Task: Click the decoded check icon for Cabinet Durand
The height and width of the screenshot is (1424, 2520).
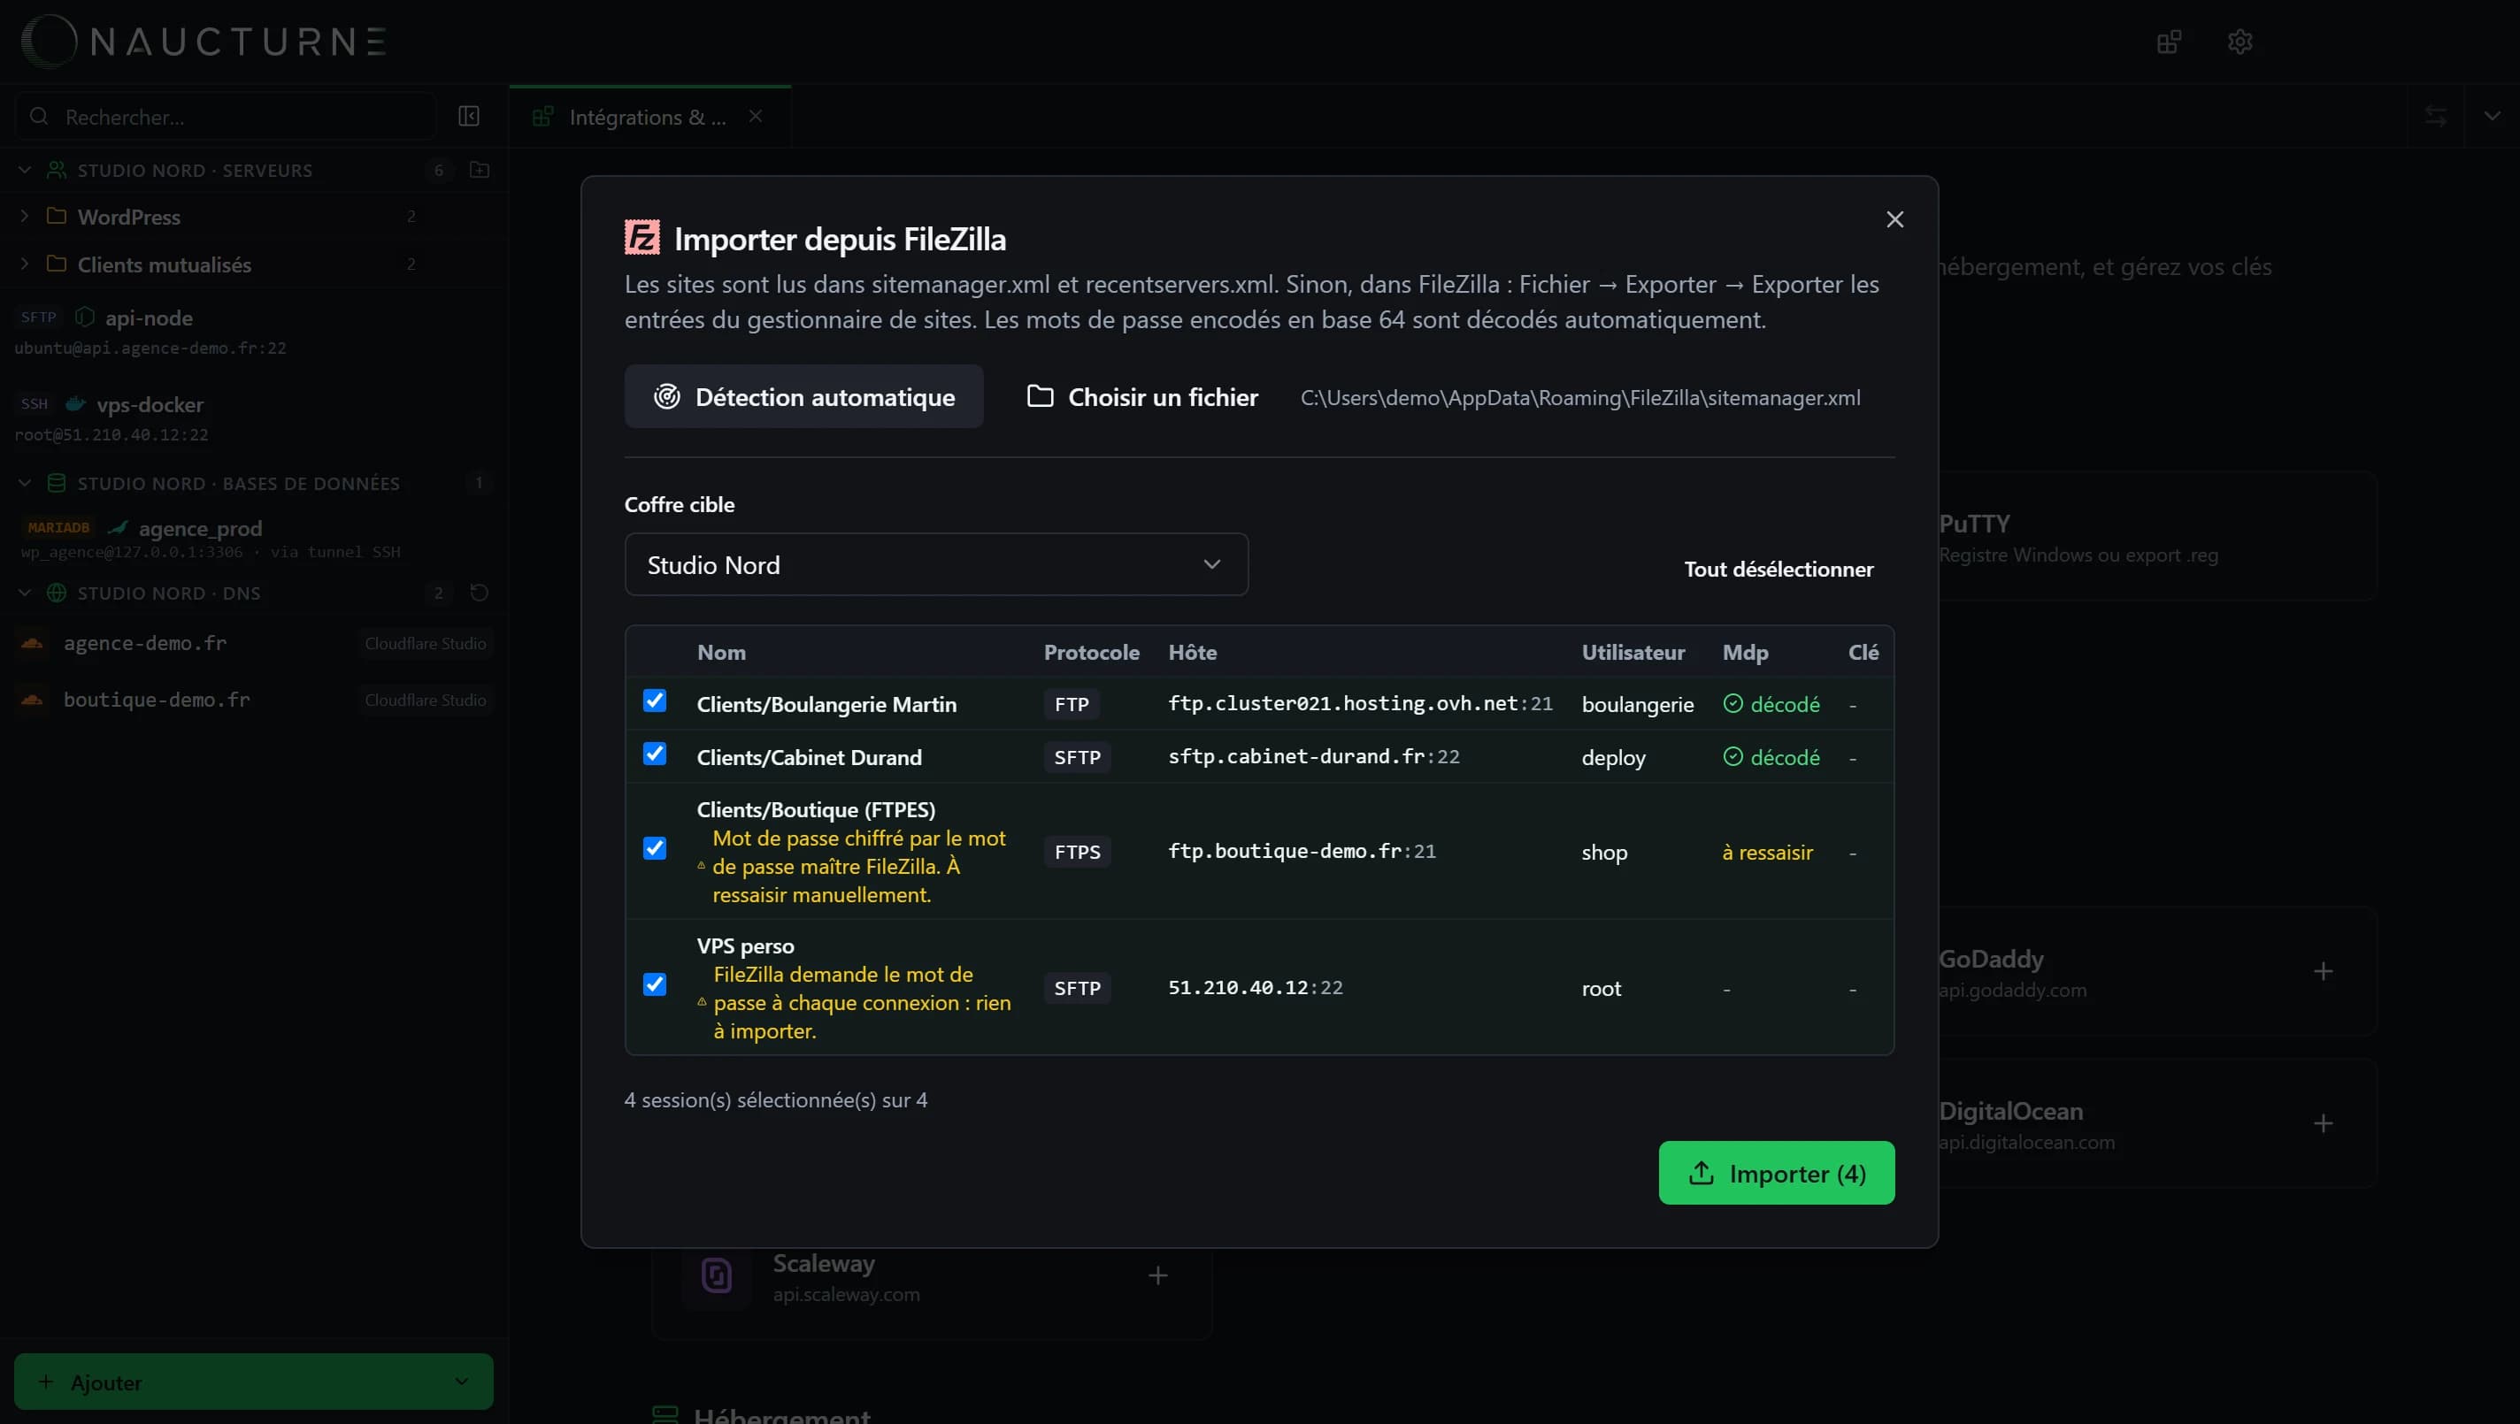Action: pos(1732,757)
